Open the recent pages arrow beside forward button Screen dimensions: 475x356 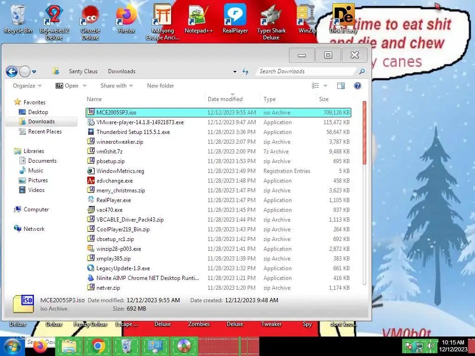(x=34, y=72)
